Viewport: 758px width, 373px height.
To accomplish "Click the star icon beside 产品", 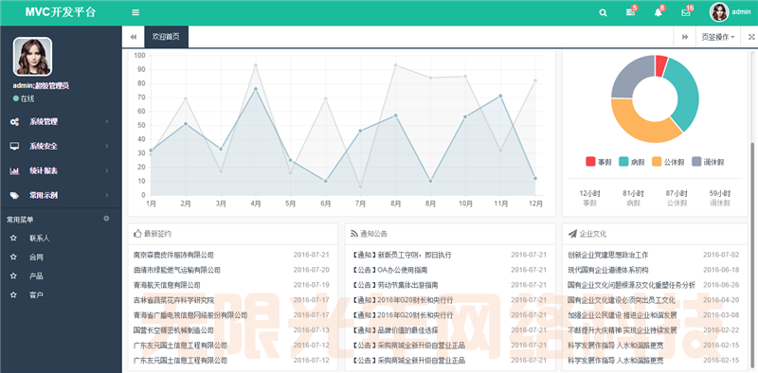I will 13,275.
